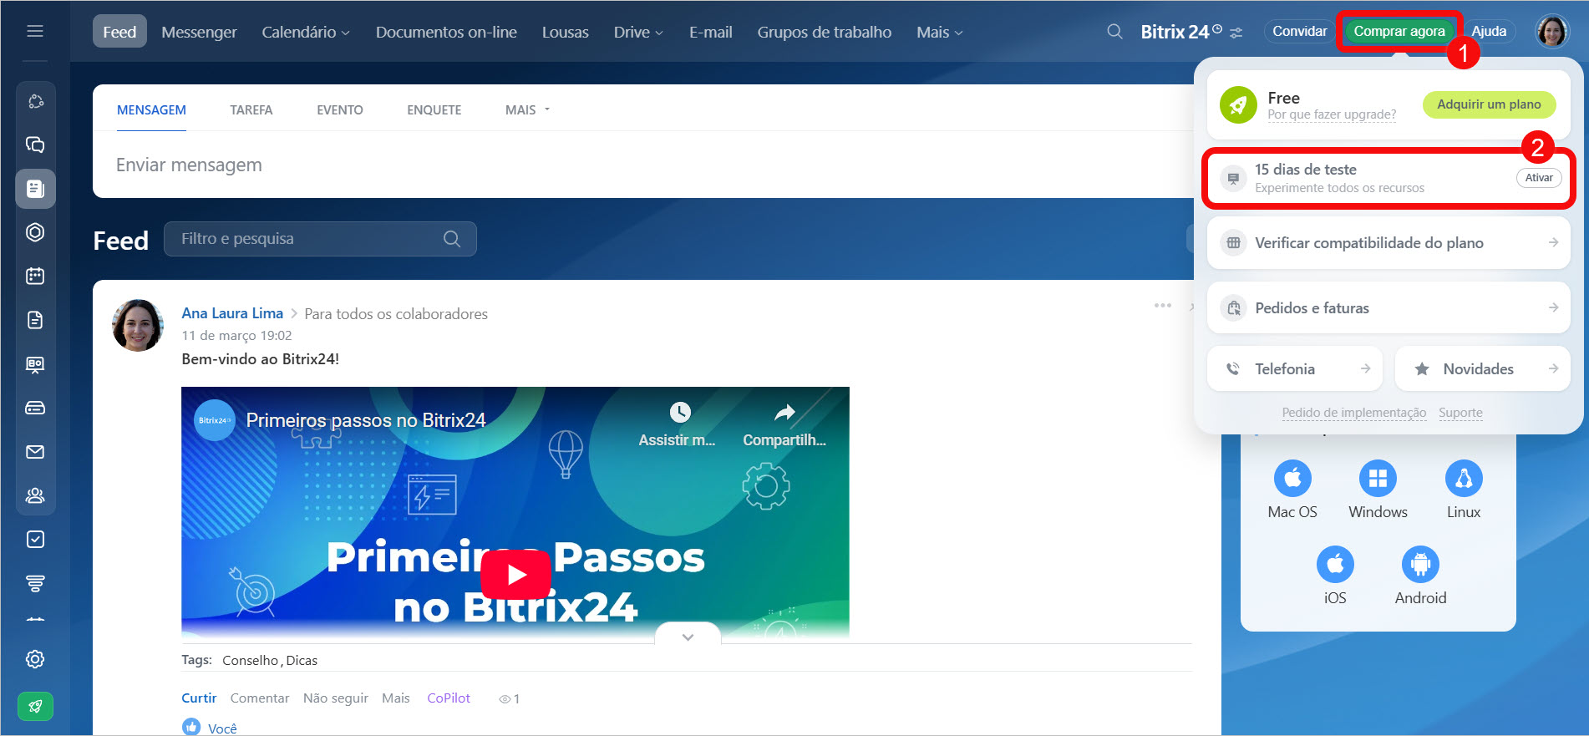Open Verificar compatibilidade do plano
Image resolution: width=1589 pixels, height=736 pixels.
click(x=1388, y=243)
